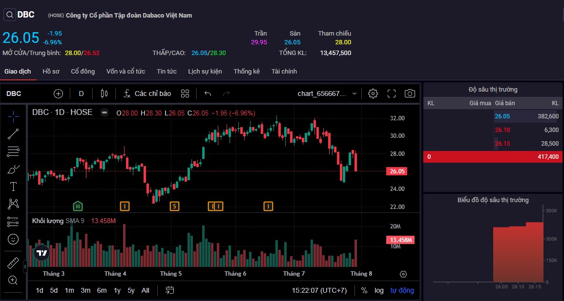This screenshot has width=564, height=301.
Task: Add symbol to compare with plus icon
Action: 59,94
